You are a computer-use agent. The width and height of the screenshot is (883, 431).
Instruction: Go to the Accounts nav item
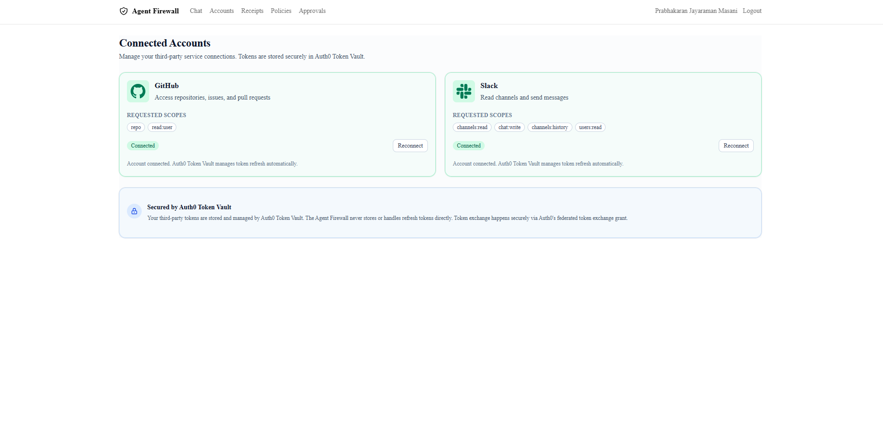(222, 11)
